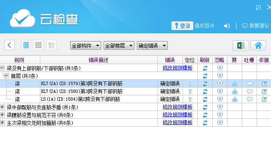
Task: Switch to the list view icon
Action: (x=26, y=45)
